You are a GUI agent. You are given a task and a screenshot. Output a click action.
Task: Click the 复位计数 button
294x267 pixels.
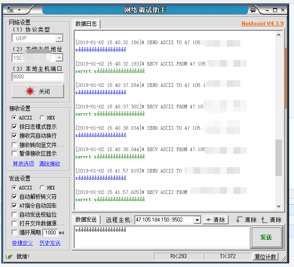[x=265, y=256]
